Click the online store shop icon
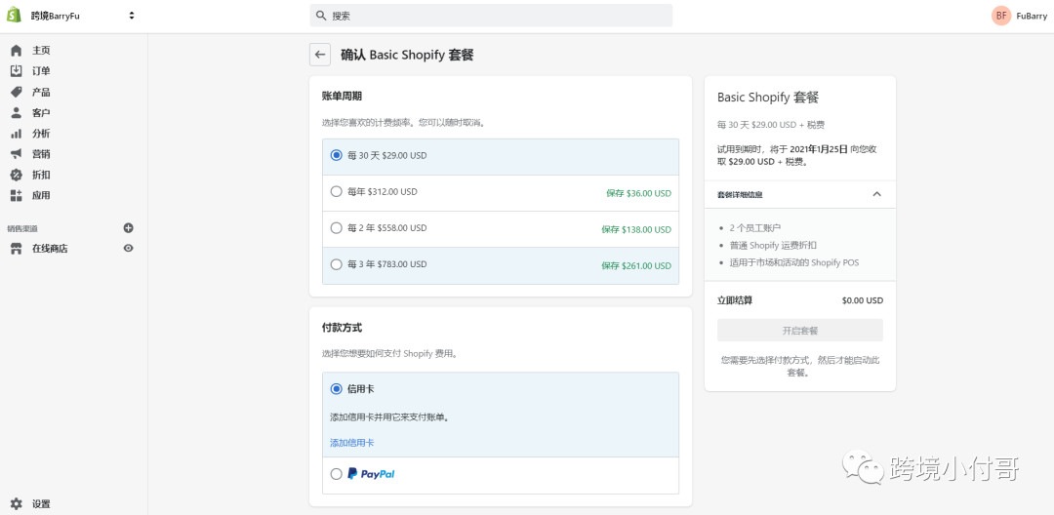Viewport: 1054px width, 515px height. (x=17, y=249)
